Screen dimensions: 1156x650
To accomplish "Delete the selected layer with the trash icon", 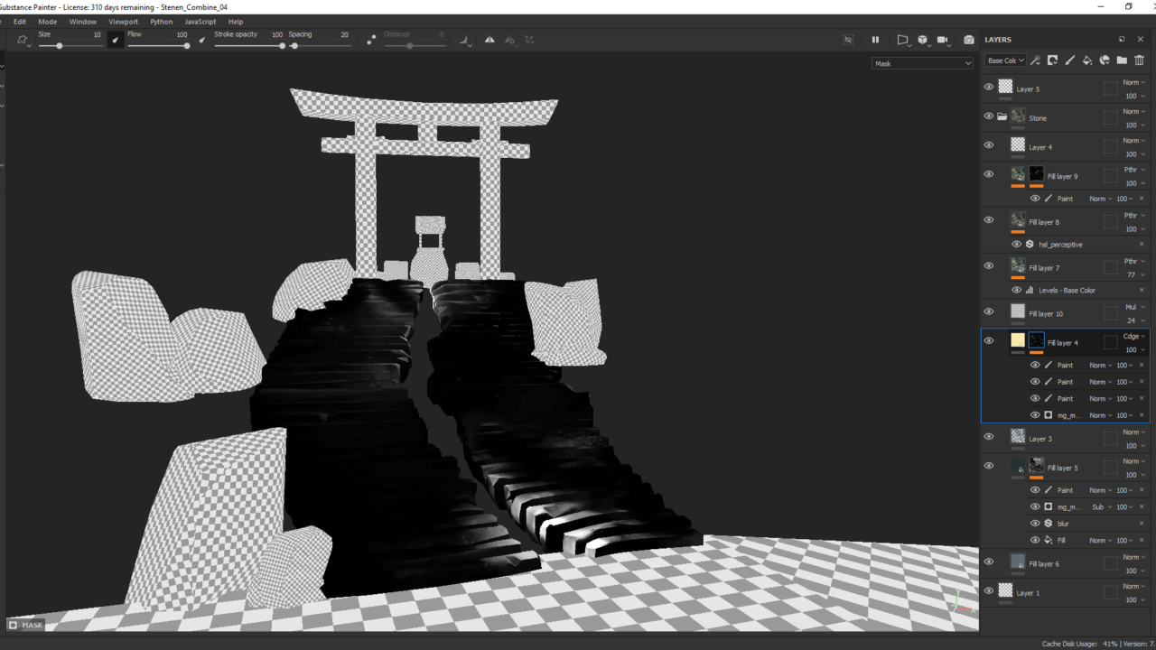I will pos(1139,60).
